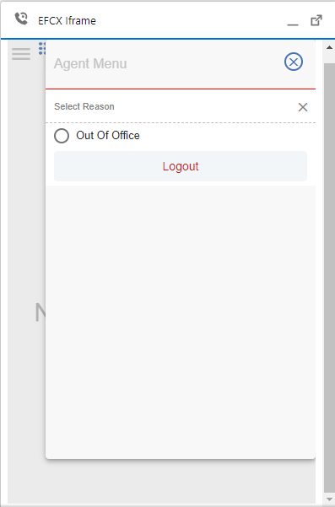Close Agent Menu with the circled X
The height and width of the screenshot is (507, 335).
click(x=294, y=62)
